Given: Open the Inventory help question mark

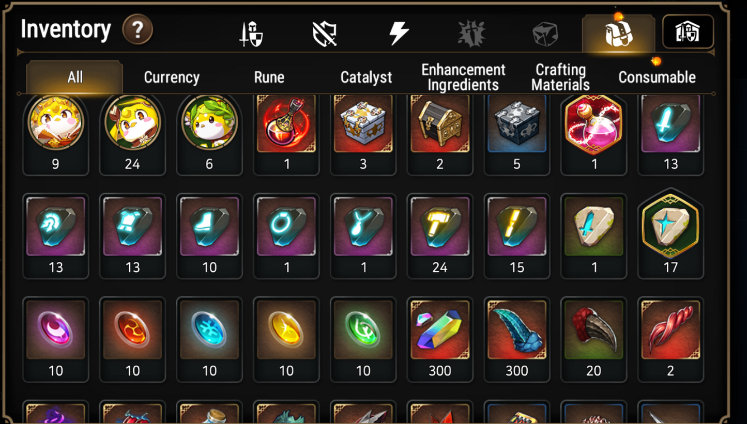Looking at the screenshot, I should pyautogui.click(x=138, y=30).
